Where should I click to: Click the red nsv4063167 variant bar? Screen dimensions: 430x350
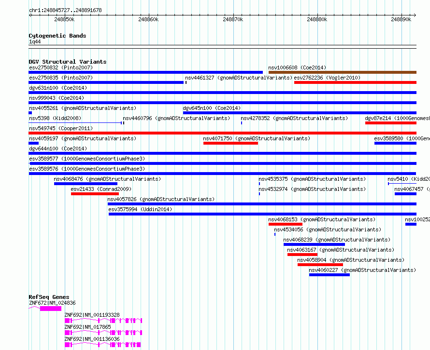[302, 255]
